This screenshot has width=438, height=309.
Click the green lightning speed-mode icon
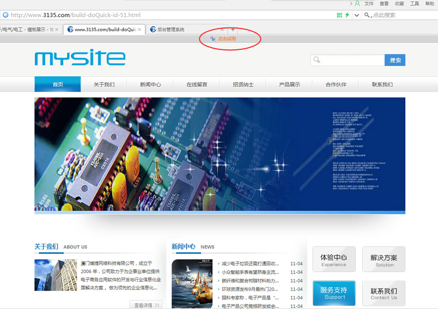click(347, 15)
